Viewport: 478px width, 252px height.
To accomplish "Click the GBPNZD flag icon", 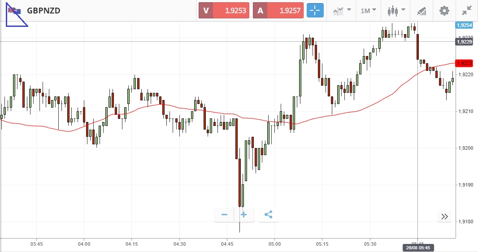I will [x=14, y=10].
